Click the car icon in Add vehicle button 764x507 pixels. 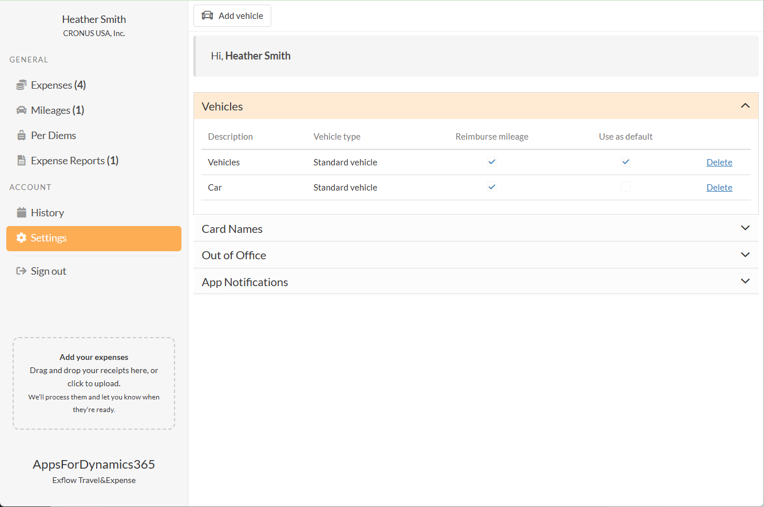click(x=207, y=16)
